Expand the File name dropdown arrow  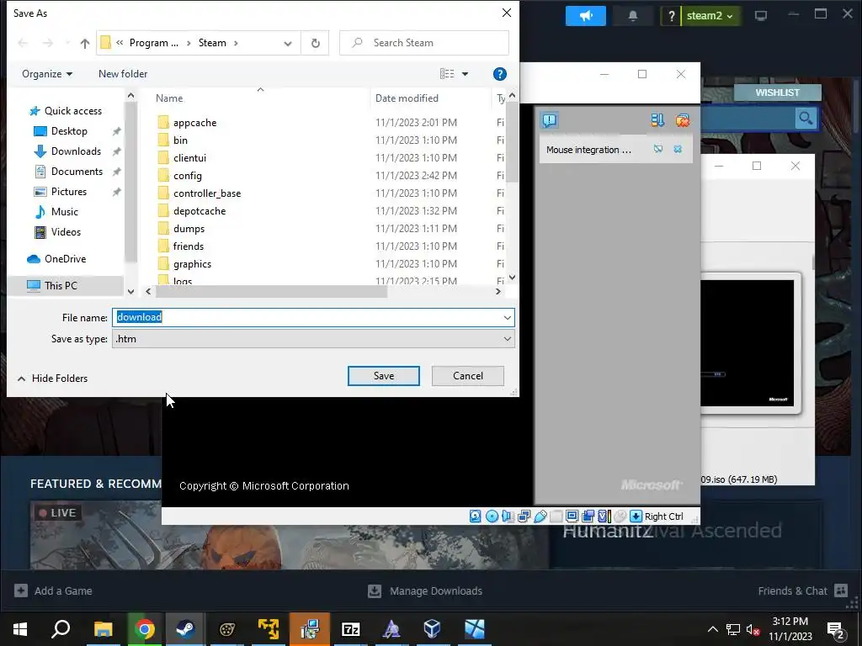(x=507, y=317)
